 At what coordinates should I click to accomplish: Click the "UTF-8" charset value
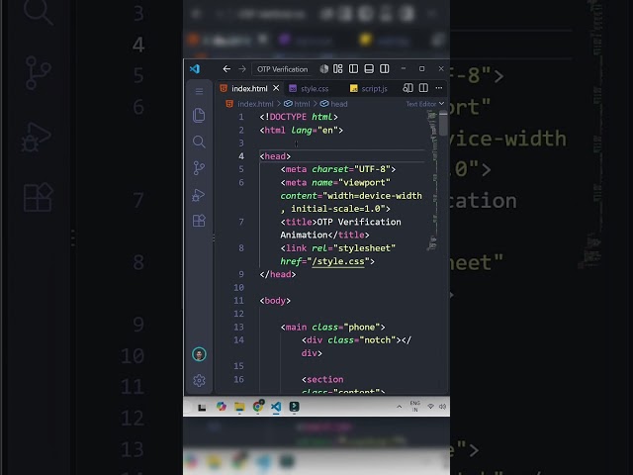[372, 169]
